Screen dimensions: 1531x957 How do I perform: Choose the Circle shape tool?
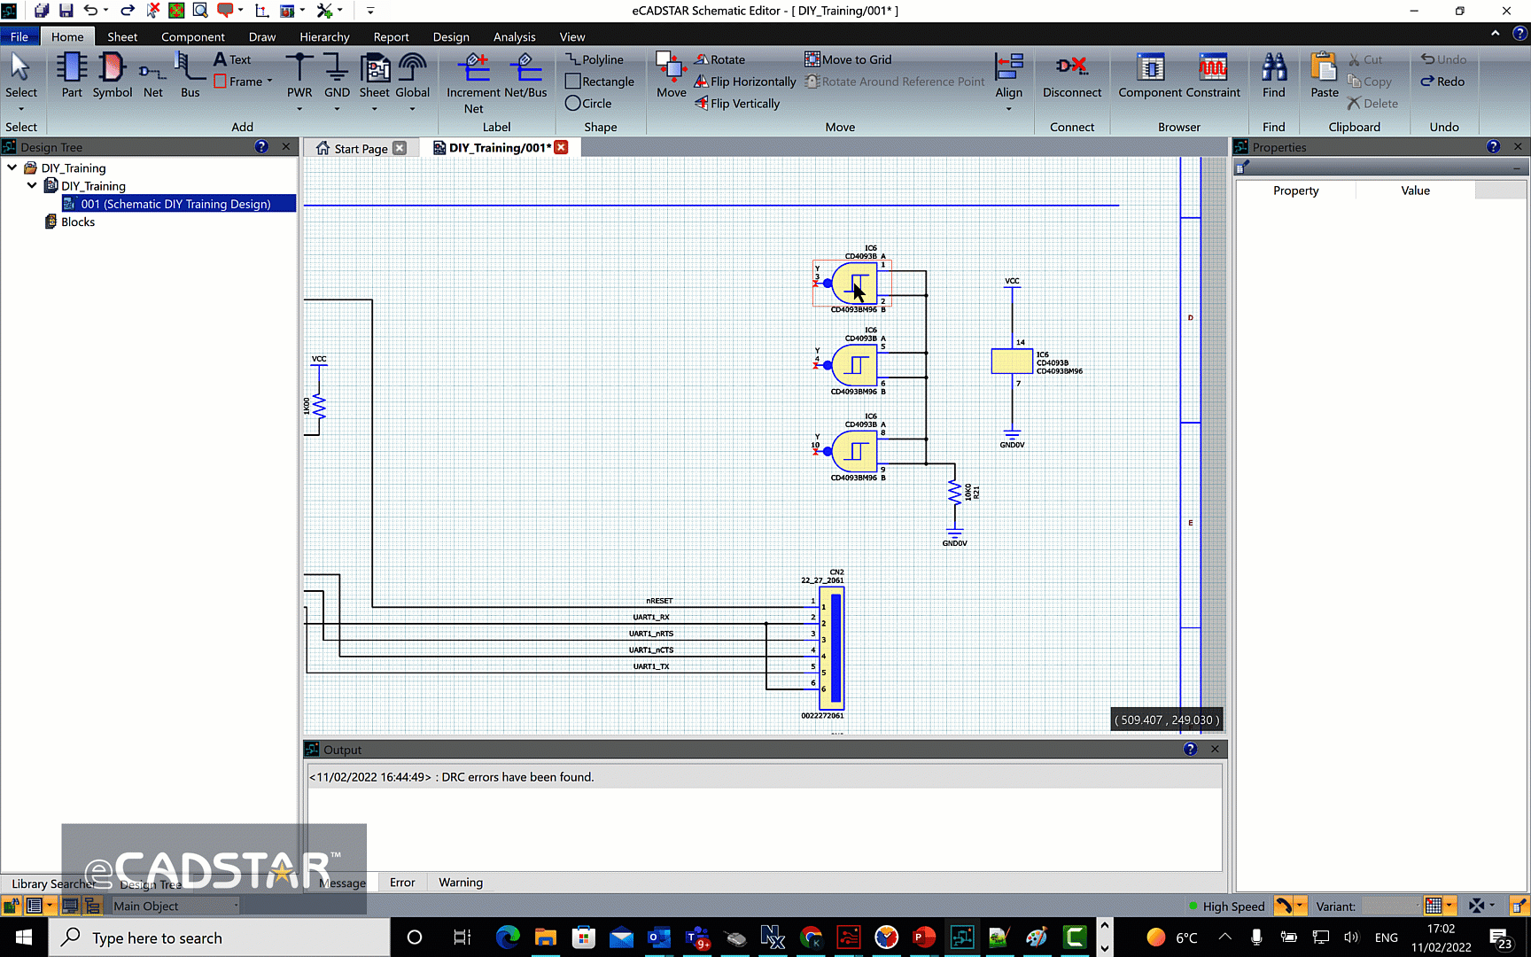click(x=588, y=104)
